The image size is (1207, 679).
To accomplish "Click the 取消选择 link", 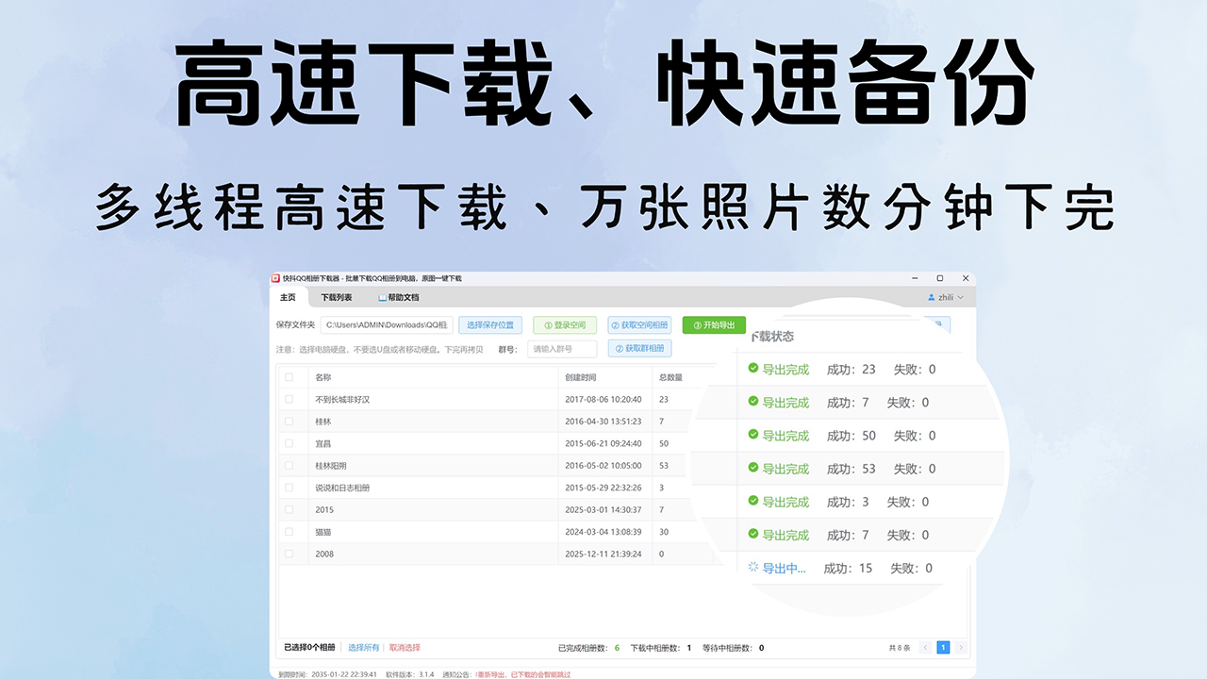I will click(405, 647).
